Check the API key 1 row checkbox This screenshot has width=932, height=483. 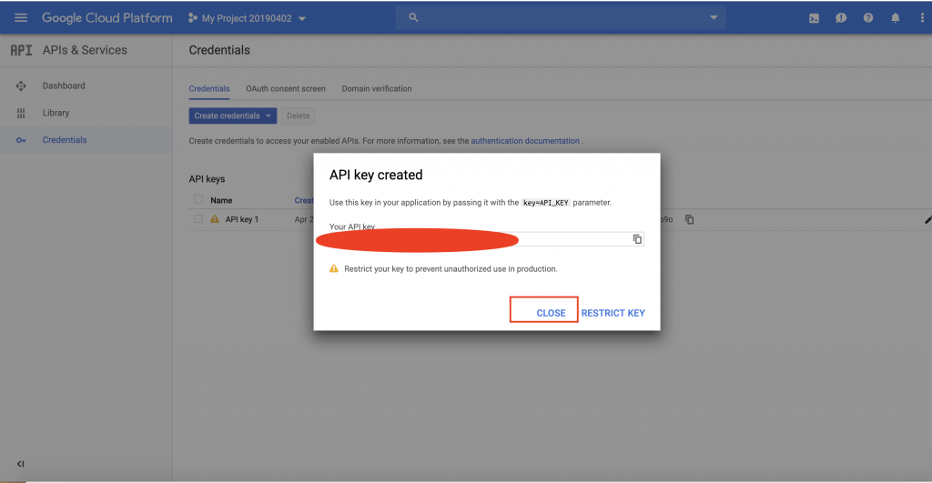[x=198, y=219]
